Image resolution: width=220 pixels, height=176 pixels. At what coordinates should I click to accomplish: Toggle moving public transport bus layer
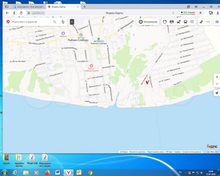tap(185, 22)
